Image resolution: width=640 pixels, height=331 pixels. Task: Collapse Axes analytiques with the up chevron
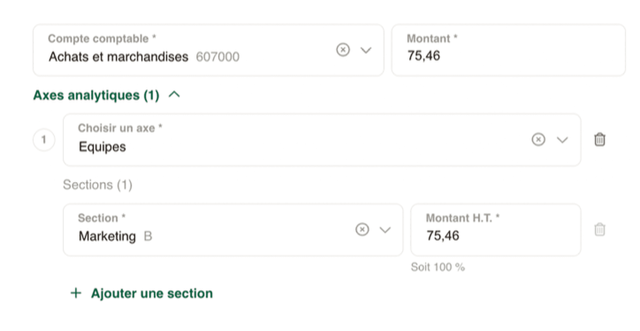[174, 95]
